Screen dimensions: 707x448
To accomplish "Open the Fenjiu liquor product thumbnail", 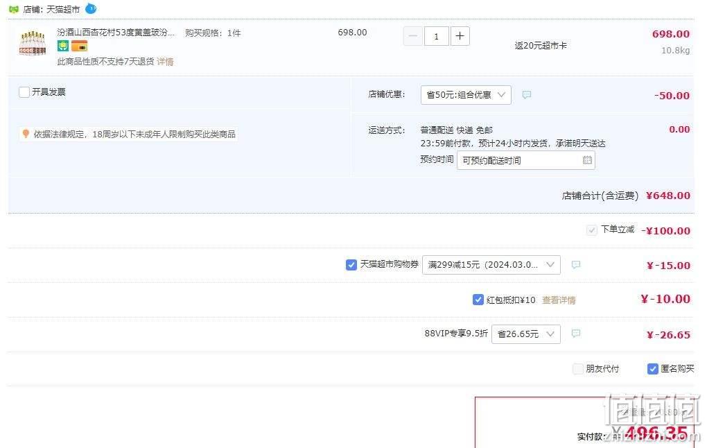I will point(33,43).
